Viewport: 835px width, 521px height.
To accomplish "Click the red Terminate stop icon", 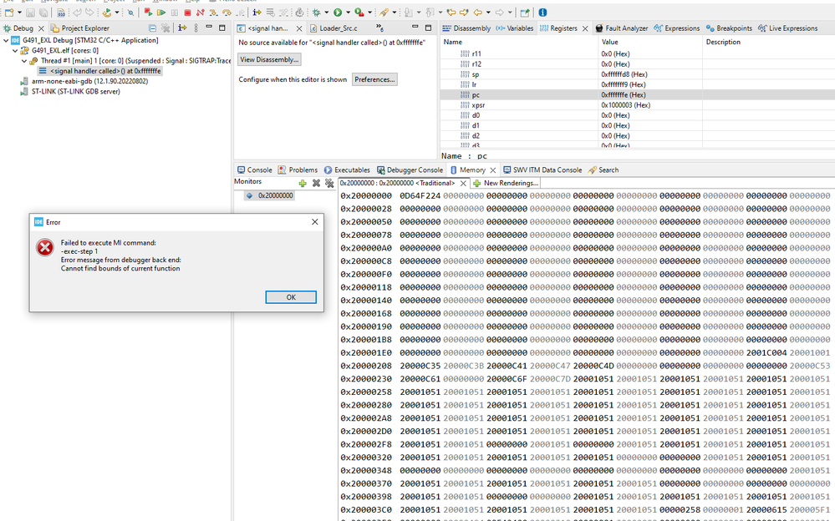I will (187, 13).
